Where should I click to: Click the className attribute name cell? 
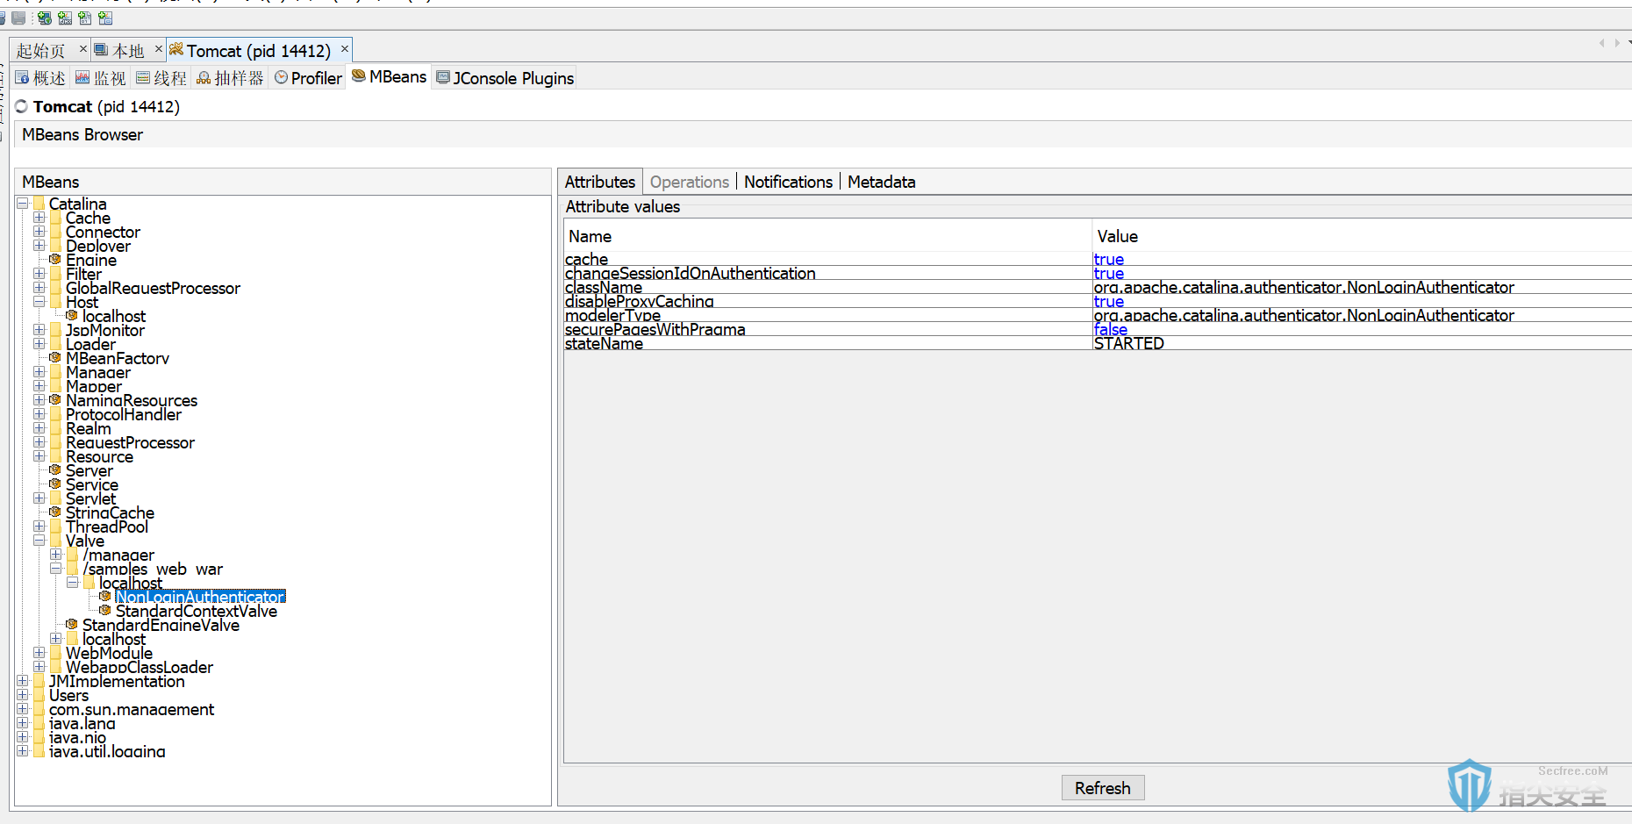(x=827, y=287)
